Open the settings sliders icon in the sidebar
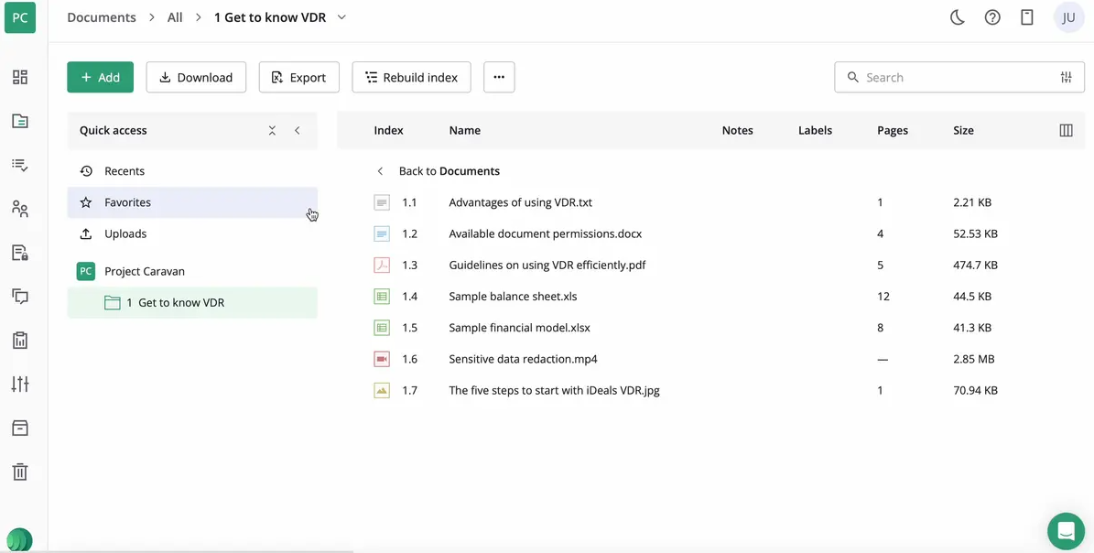This screenshot has width=1094, height=553. click(x=20, y=384)
